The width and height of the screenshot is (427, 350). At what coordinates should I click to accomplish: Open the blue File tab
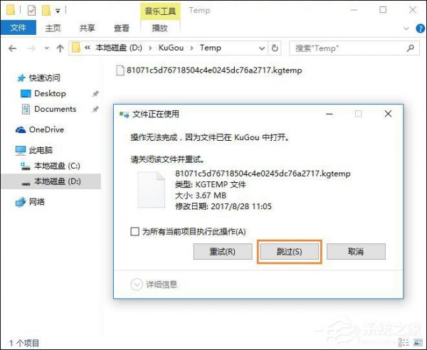coord(19,28)
